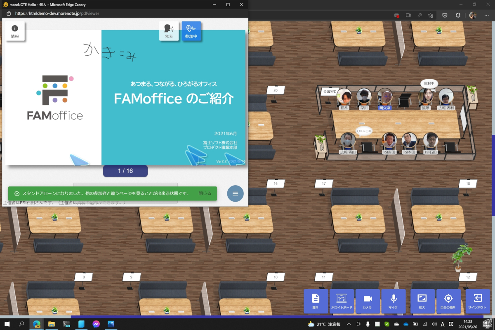Open the Wi-Fi network tray icon
The image size is (495, 330).
coord(425,324)
